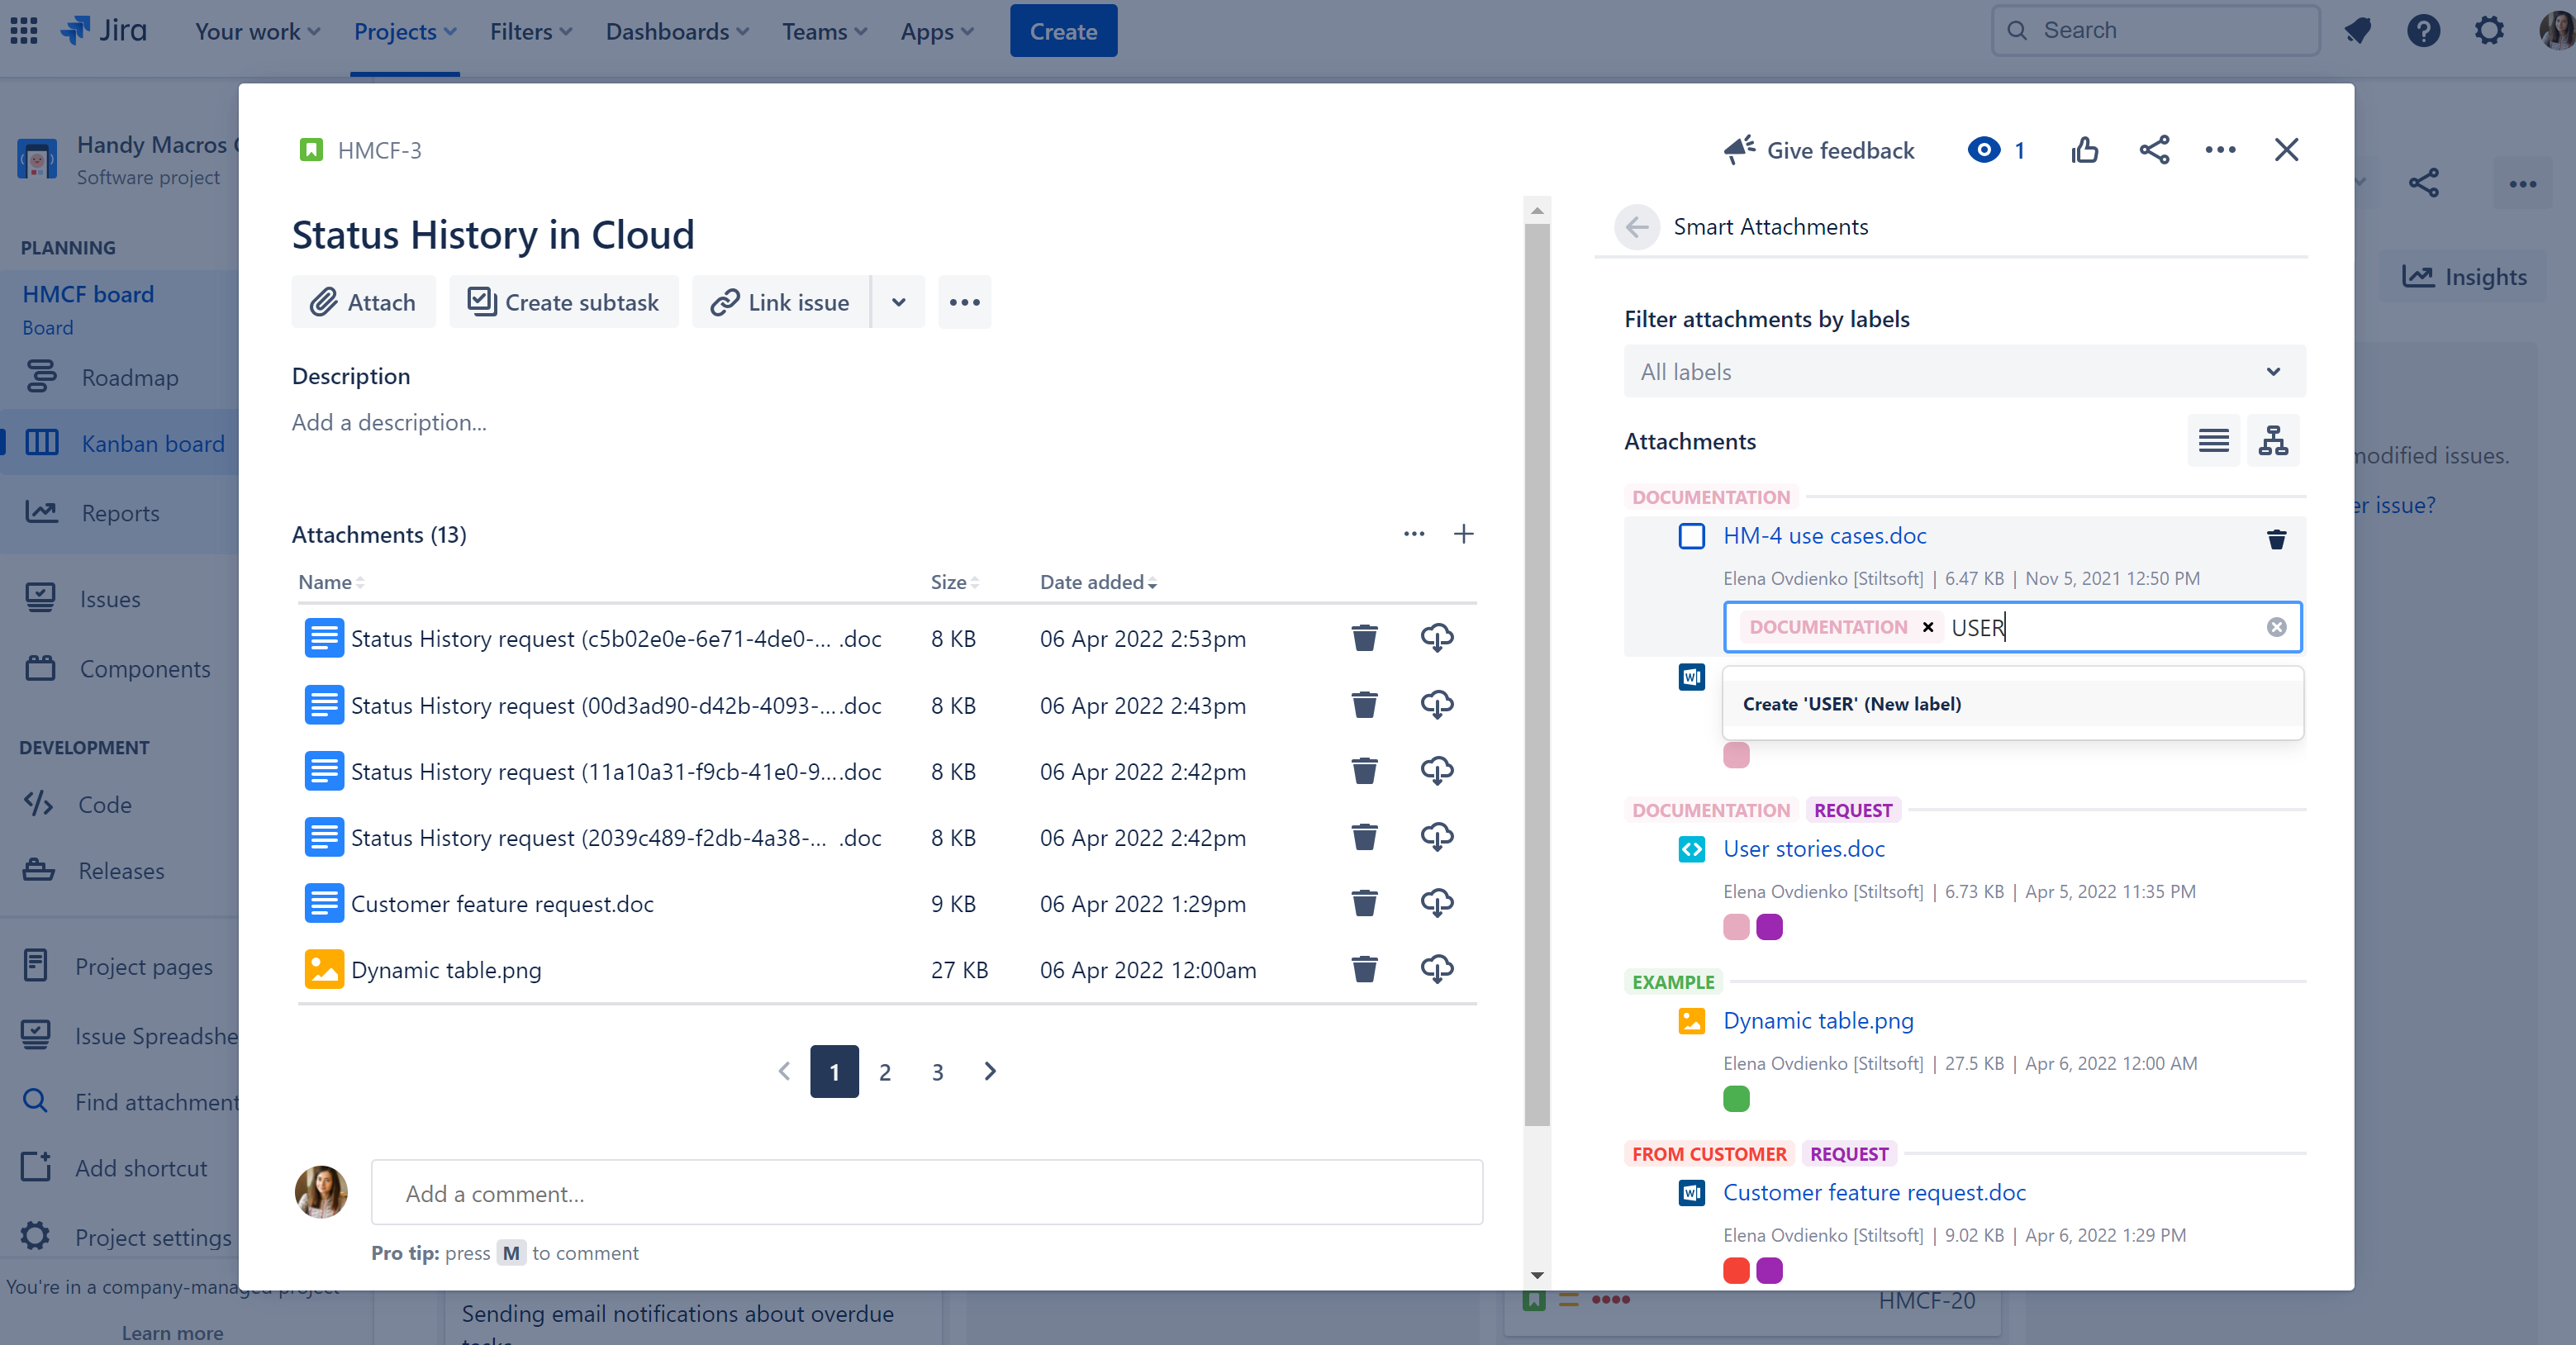Delete Dynamic table.png from attachments table
The width and height of the screenshot is (2576, 1345).
pos(1365,969)
